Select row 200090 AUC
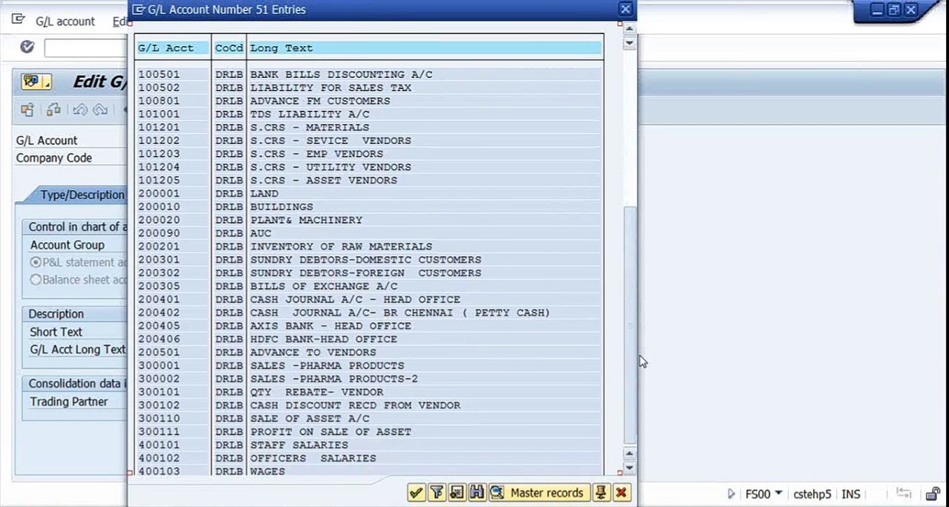The image size is (949, 507). pos(369,233)
